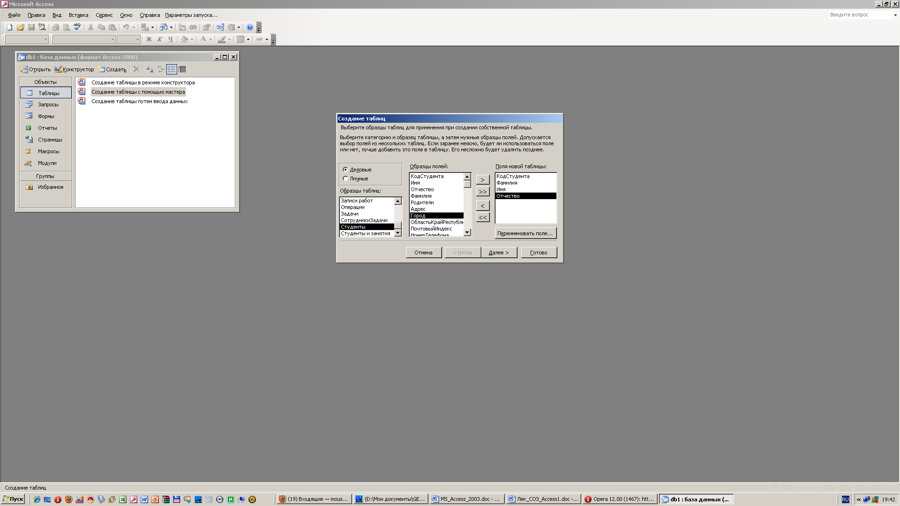Image resolution: width=900 pixels, height=506 pixels.
Task: Open the Правка menu
Action: tap(36, 15)
